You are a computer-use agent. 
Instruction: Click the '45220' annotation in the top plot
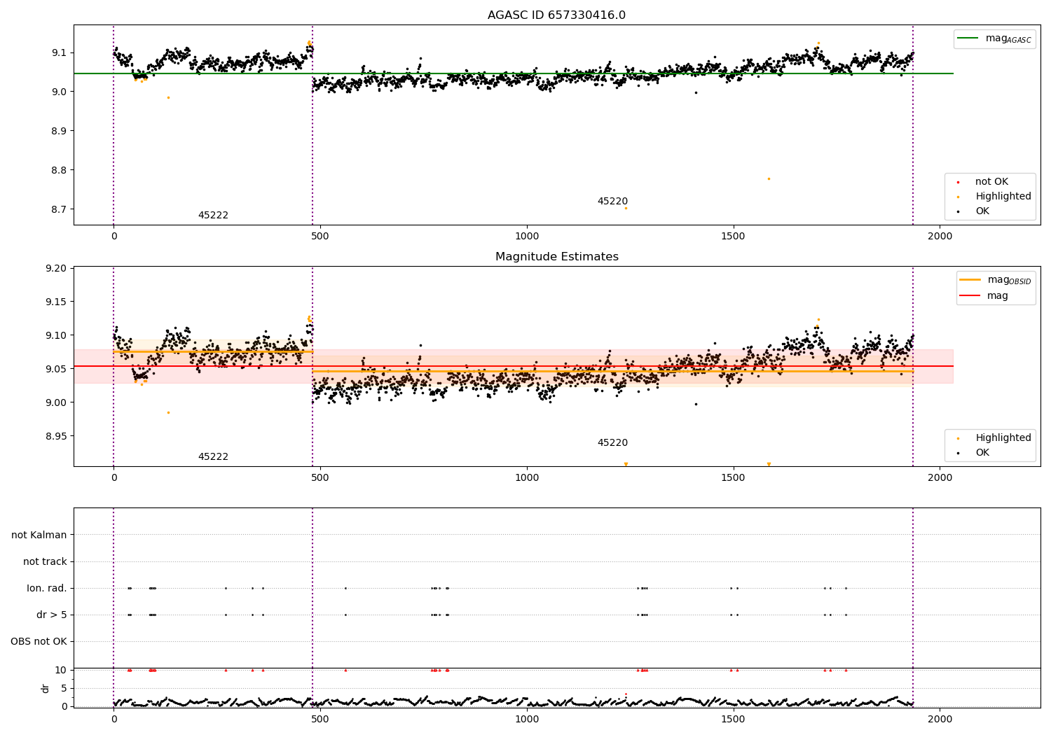pyautogui.click(x=612, y=202)
